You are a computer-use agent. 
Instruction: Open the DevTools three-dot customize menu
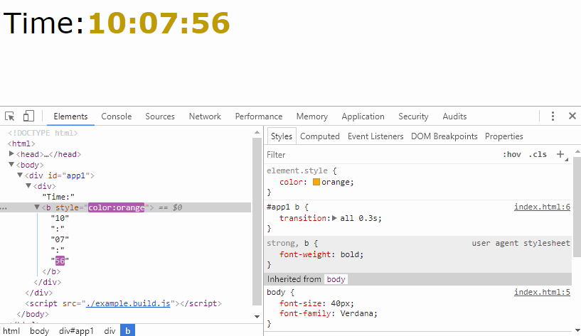(x=553, y=116)
